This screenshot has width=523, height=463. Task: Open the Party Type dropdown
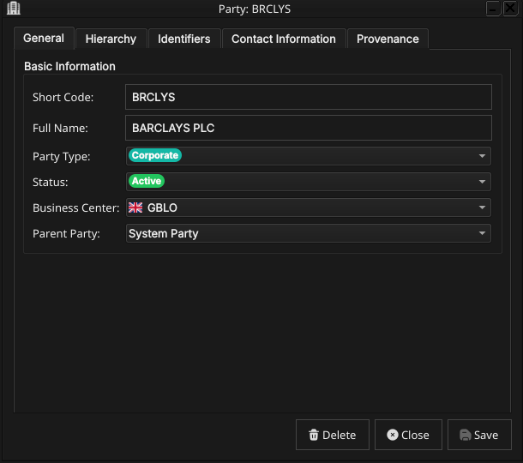[x=308, y=156]
